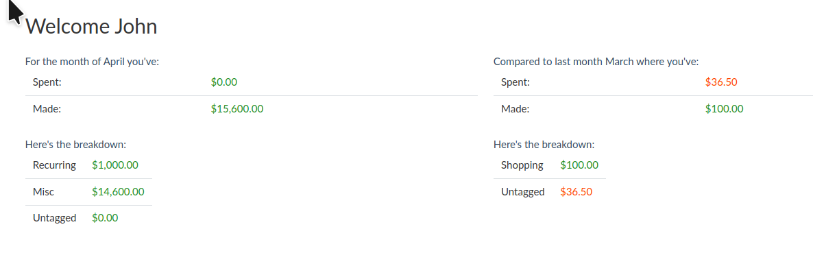Click the Shopping breakdown label
Image resolution: width=813 pixels, height=253 pixels.
(522, 165)
